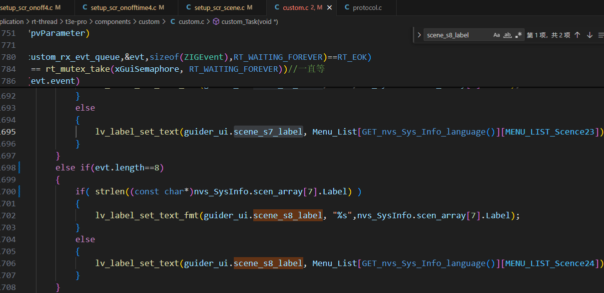This screenshot has height=293, width=604.
Task: Jump to next match arrow
Action: pos(590,35)
